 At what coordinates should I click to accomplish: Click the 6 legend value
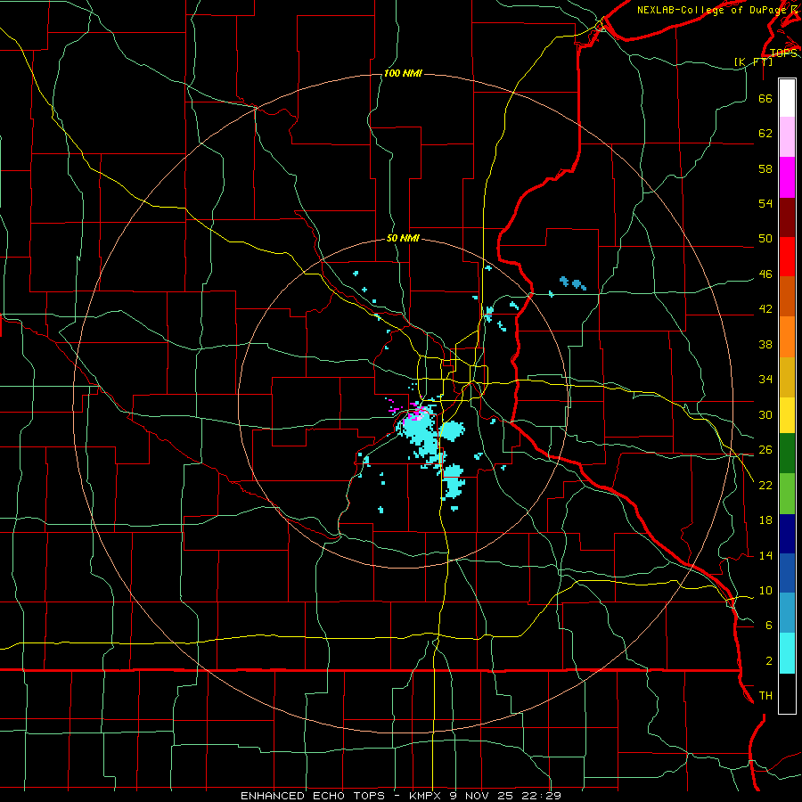(x=769, y=625)
